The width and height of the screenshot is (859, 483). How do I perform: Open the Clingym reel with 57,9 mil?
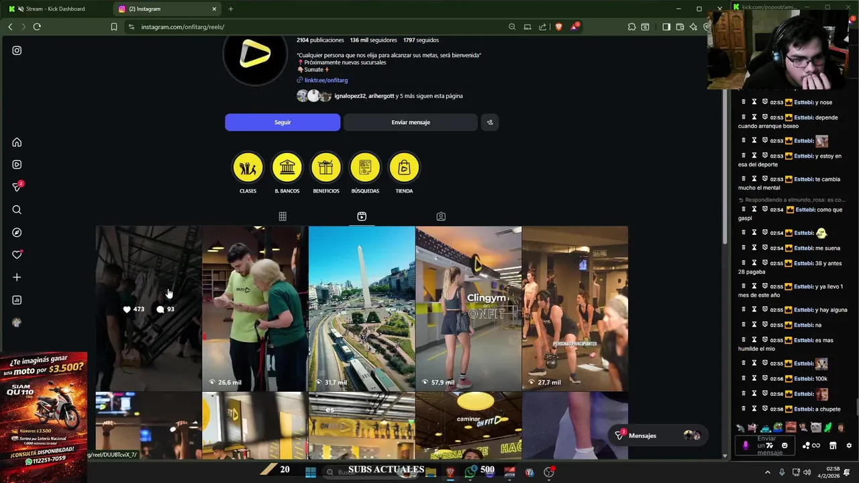468,309
